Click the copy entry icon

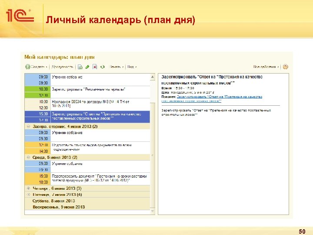click(x=80, y=67)
